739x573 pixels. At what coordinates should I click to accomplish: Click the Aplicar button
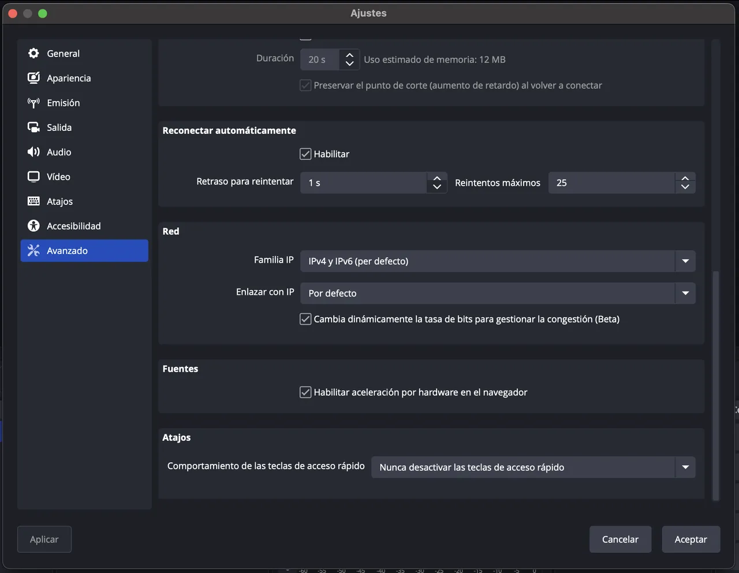tap(44, 539)
